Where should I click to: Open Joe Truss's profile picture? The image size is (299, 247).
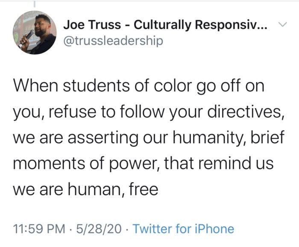[35, 32]
